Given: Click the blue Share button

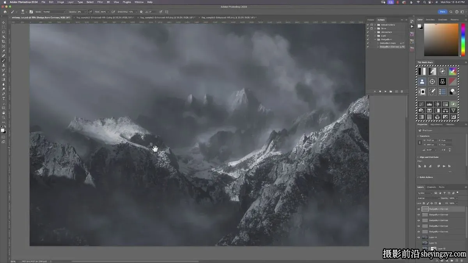Looking at the screenshot, I should pos(442,12).
